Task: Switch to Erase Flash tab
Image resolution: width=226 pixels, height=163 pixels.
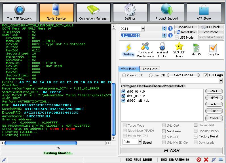Action: click(149, 69)
